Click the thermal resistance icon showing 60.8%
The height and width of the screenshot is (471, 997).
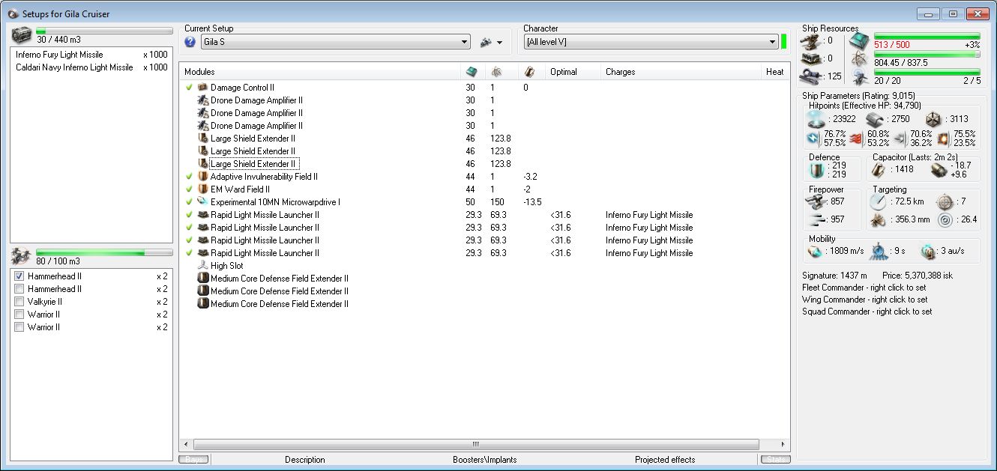(x=856, y=139)
